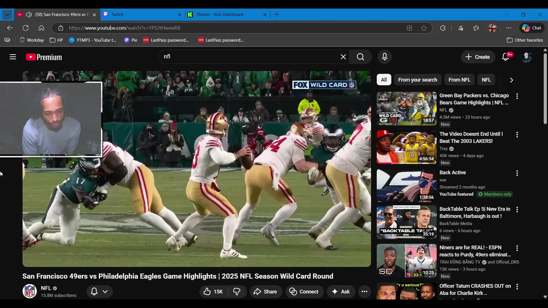Click the Connect button
The width and height of the screenshot is (548, 308).
[x=304, y=292]
